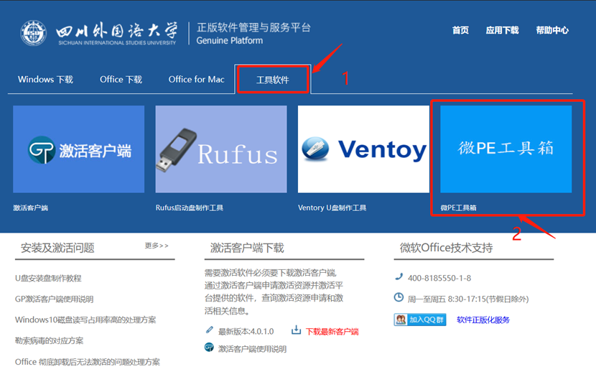The width and height of the screenshot is (596, 387).
Task: Open the 下载最新客户端 red link
Action: pos(332,331)
